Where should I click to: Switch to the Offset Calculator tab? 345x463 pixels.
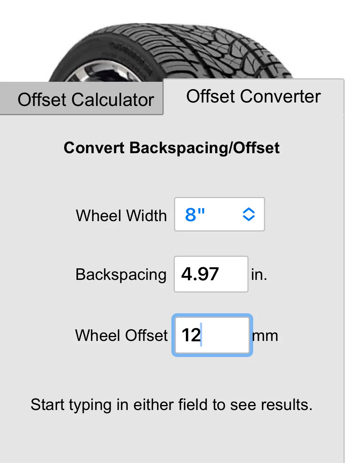(85, 100)
